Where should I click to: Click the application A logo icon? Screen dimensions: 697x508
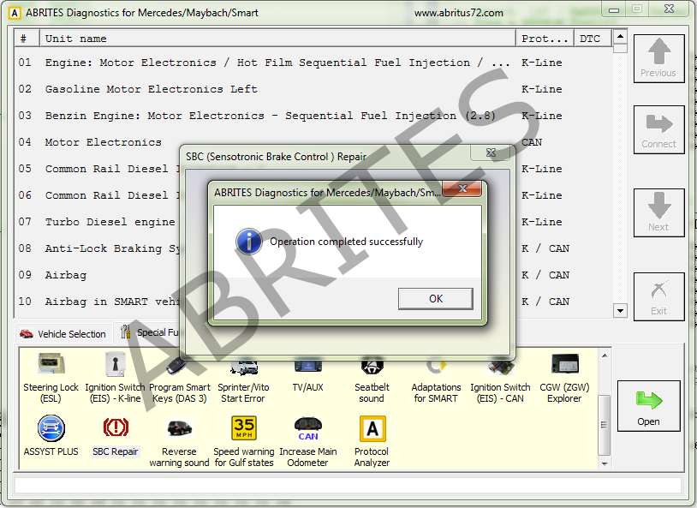point(15,13)
